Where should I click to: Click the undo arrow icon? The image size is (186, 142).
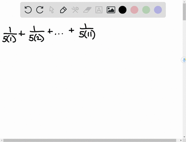pyautogui.click(x=28, y=10)
